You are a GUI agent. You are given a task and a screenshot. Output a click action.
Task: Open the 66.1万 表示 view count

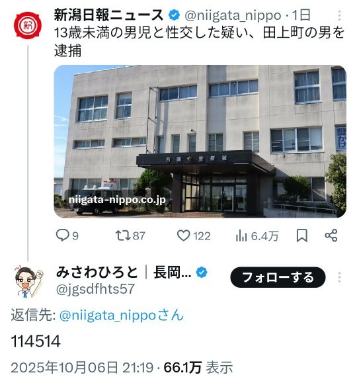click(198, 368)
